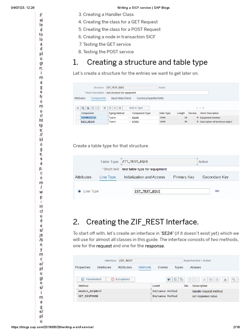Open Typing Method dropdown for EQUI_NUMBER row
The height and width of the screenshot is (335, 251).
click(129, 118)
